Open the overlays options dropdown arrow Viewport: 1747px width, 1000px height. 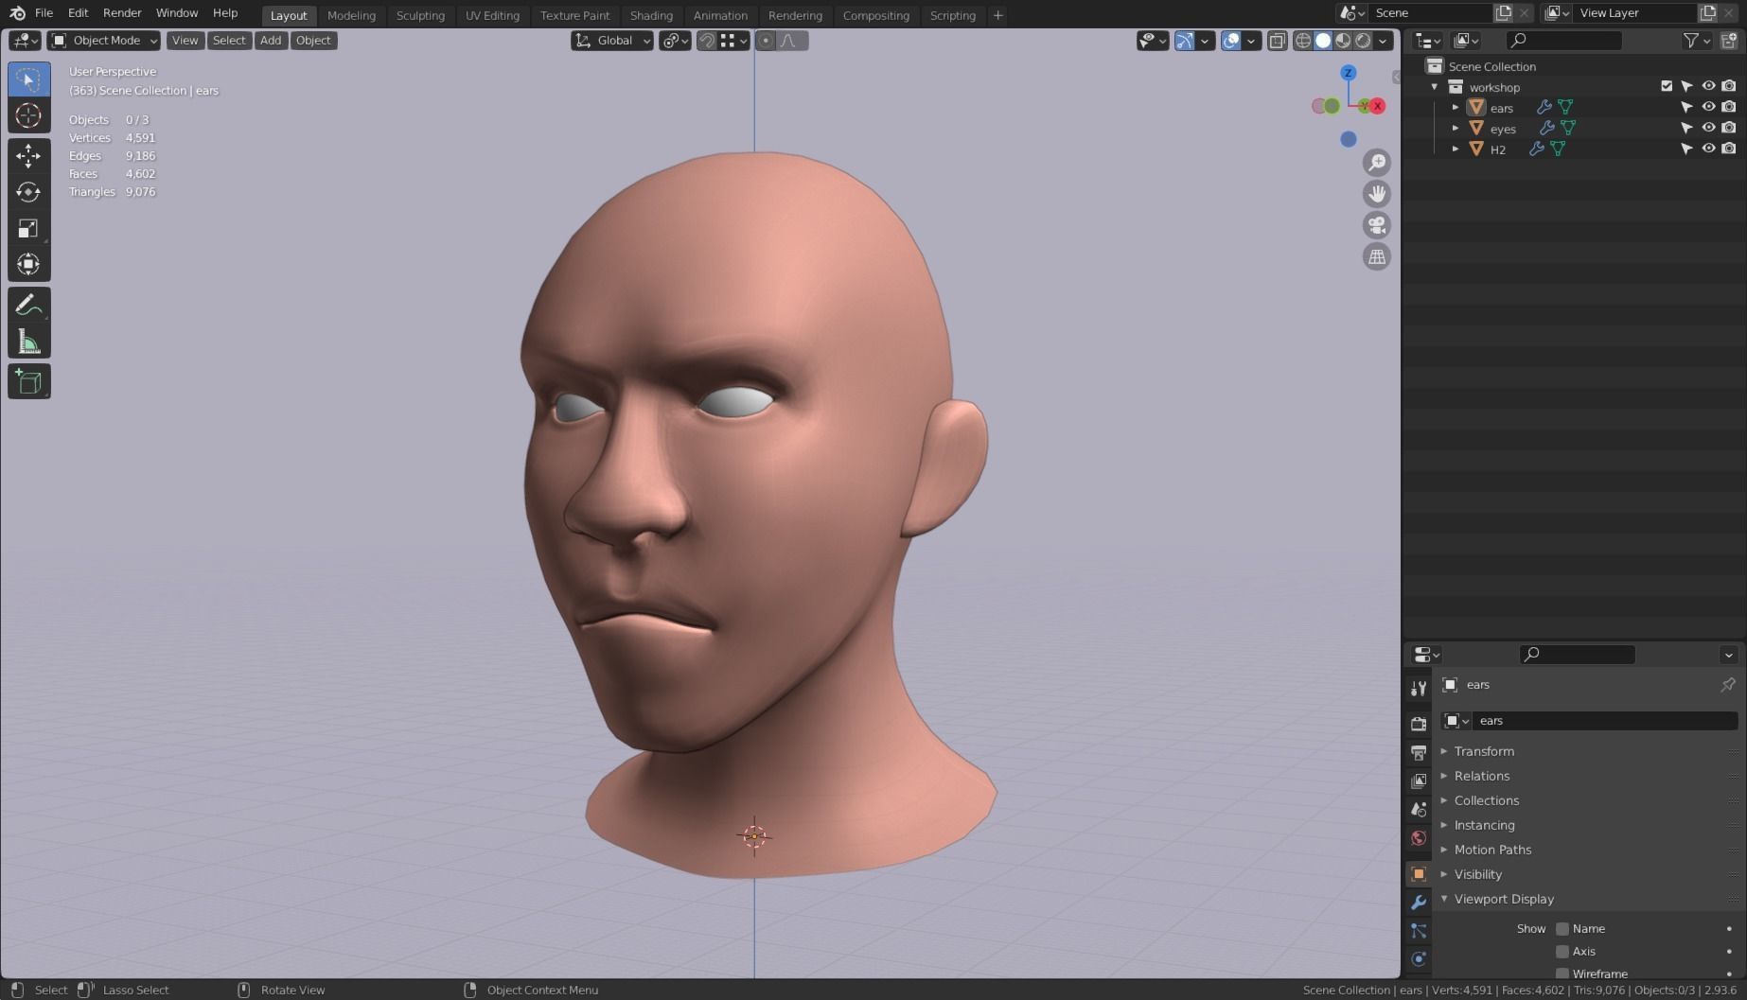coord(1251,41)
